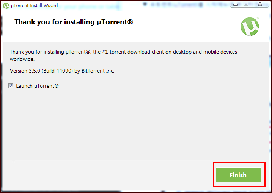The height and width of the screenshot is (193, 272).
Task: Click the large green µTorrent logo
Action: (250, 27)
